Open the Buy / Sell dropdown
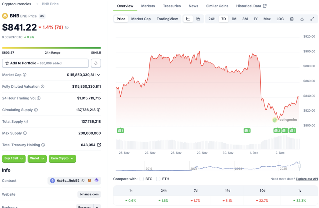Screen dimensions: 319x208 coord(14,158)
